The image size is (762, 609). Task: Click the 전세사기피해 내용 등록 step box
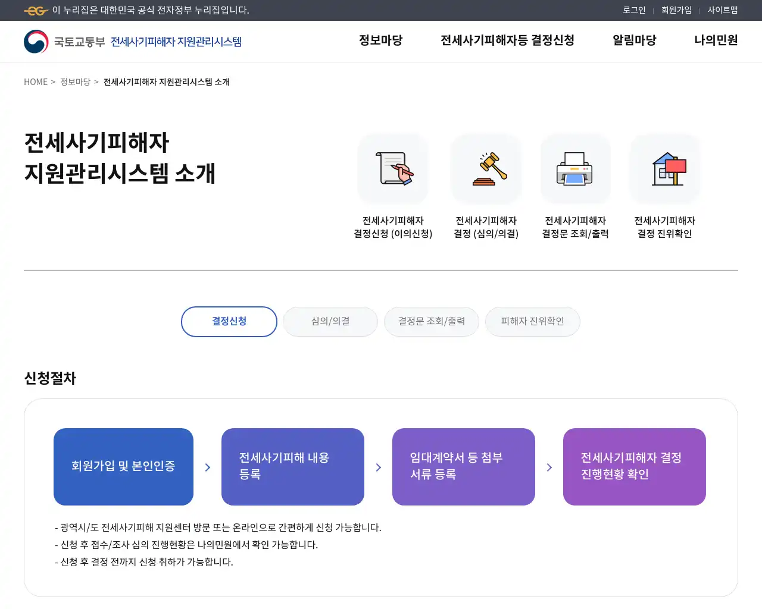coord(293,467)
